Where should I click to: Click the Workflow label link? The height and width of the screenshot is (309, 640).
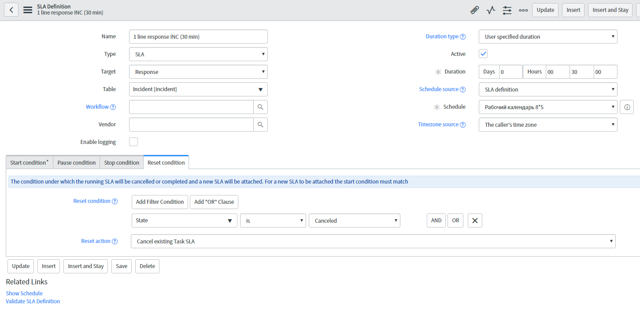(x=97, y=107)
